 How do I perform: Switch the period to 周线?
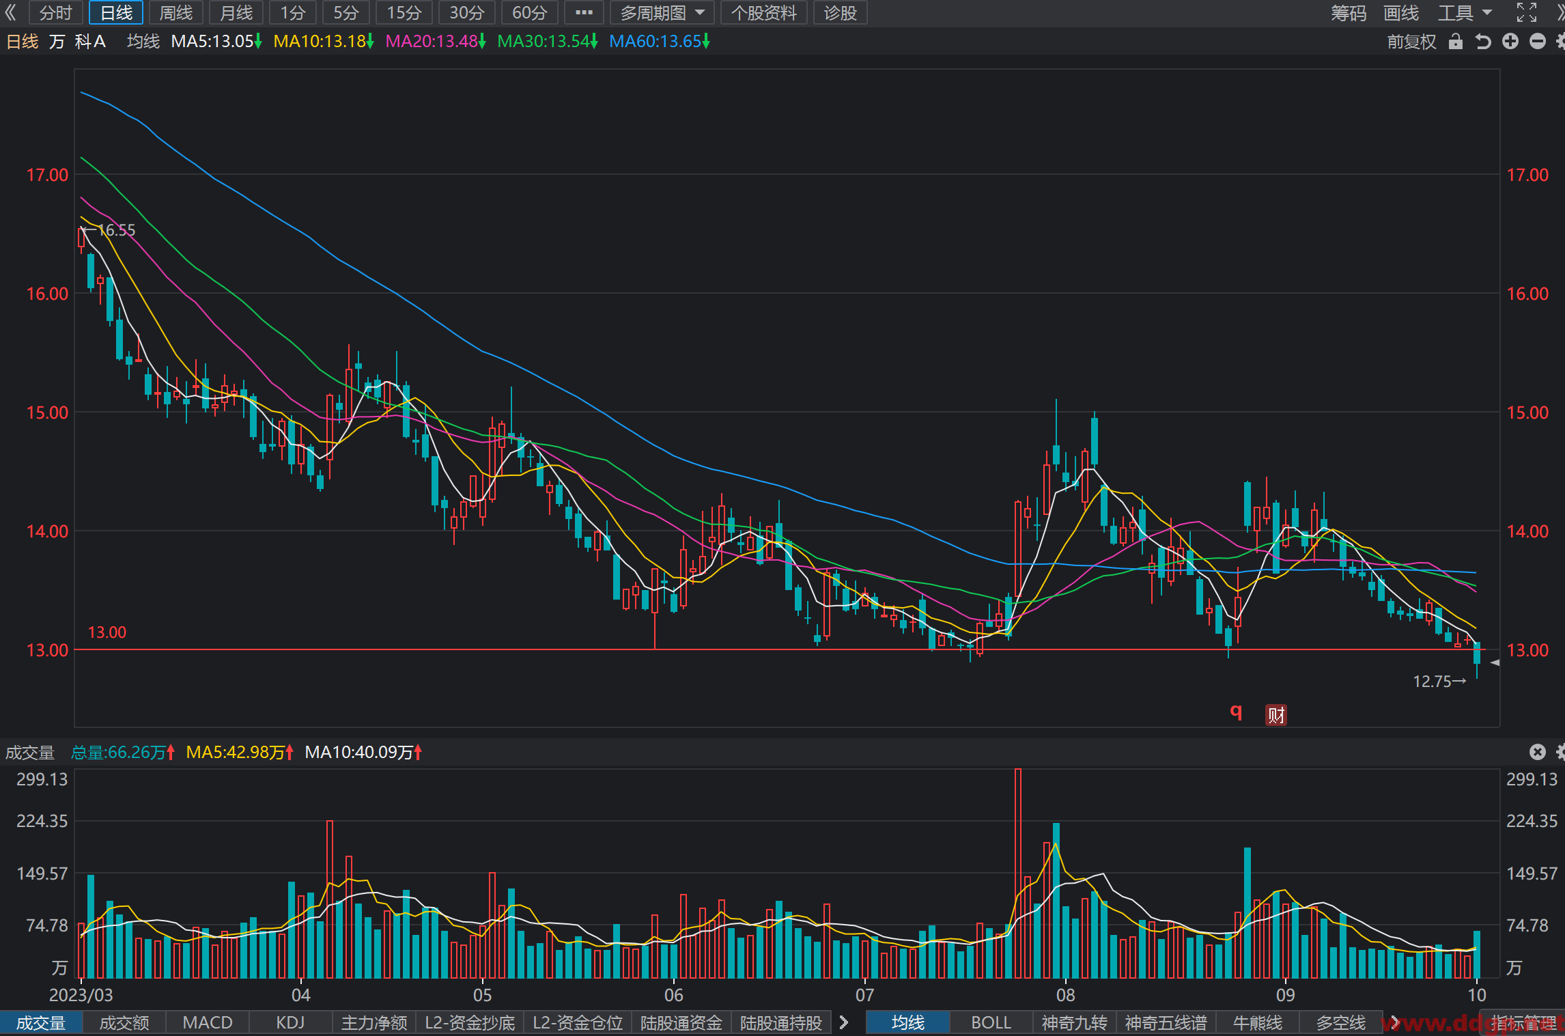click(x=175, y=13)
